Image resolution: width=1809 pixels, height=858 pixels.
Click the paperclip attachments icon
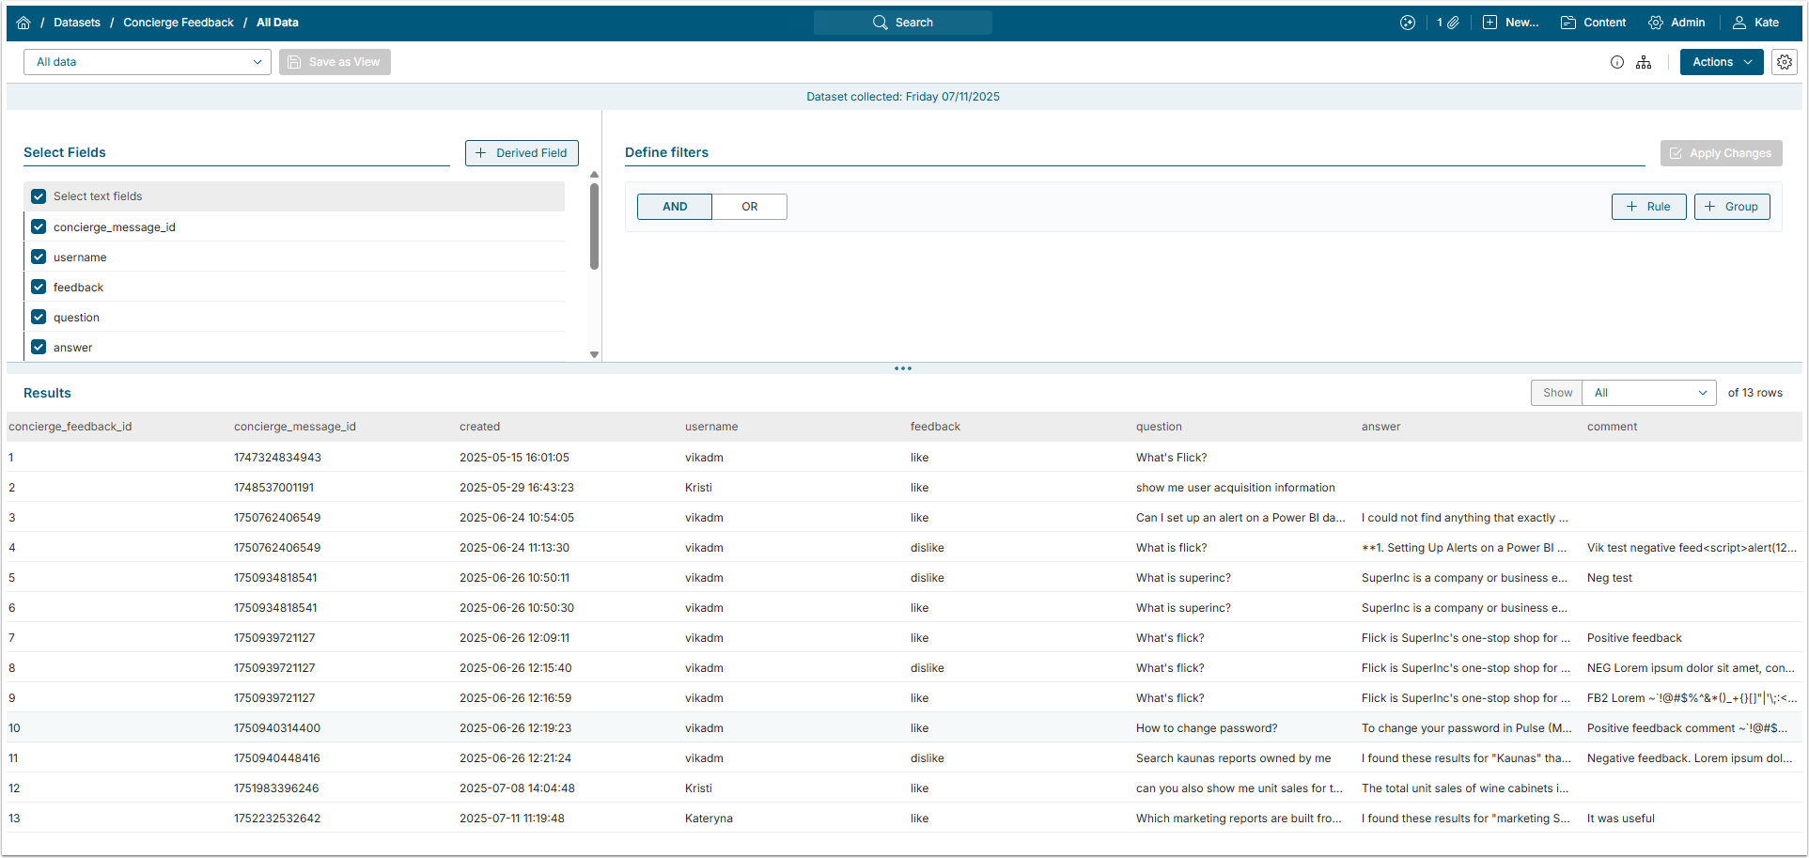1453,23
